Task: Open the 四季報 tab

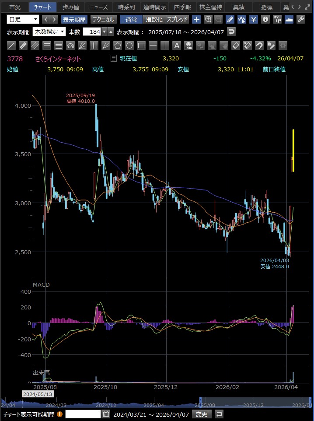Action: 182,7
